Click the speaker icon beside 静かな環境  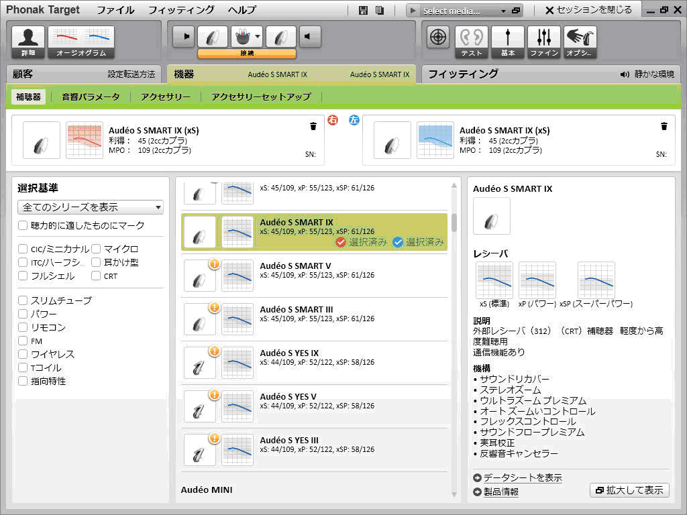625,74
